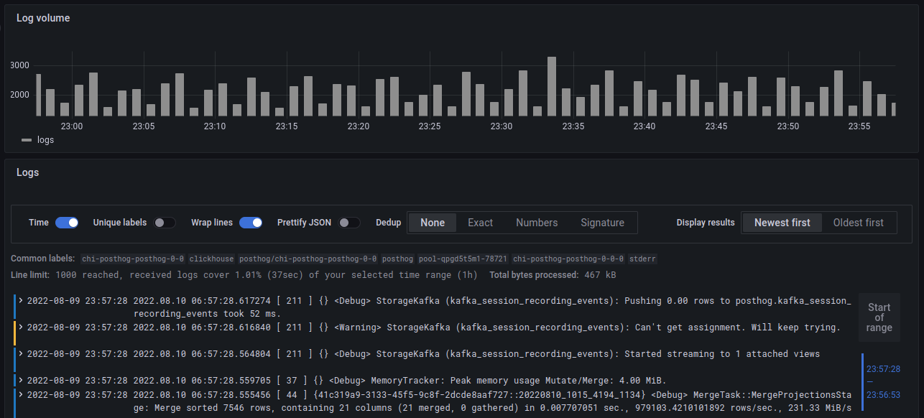The width and height of the screenshot is (924, 418).
Task: Select the Newest first display option
Action: [782, 223]
